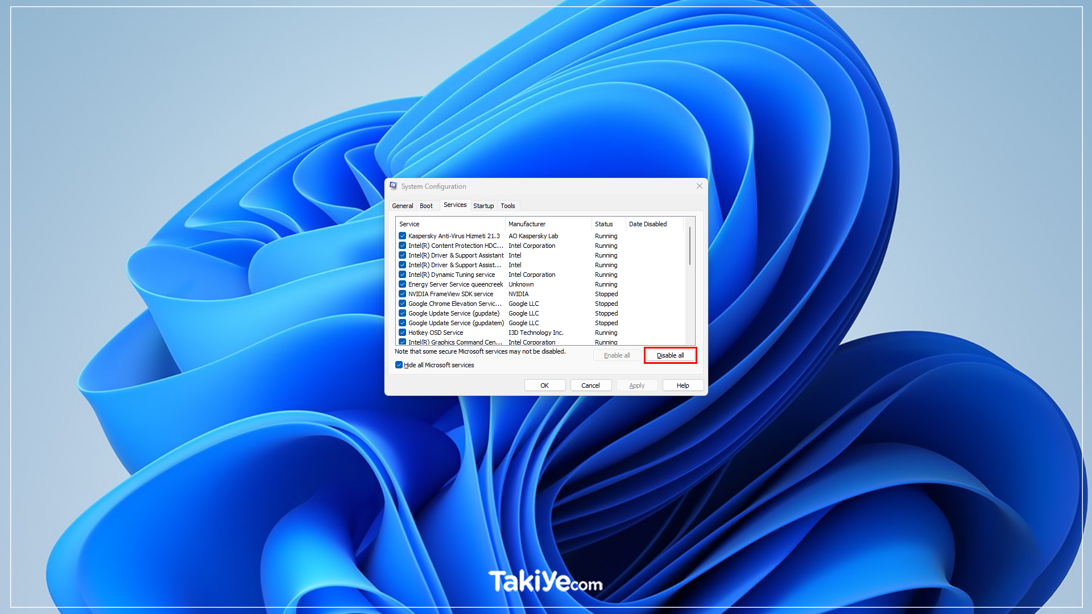Click Stopped status of NVIDIA FrameView SDK service
The height and width of the screenshot is (614, 1092).
[606, 294]
